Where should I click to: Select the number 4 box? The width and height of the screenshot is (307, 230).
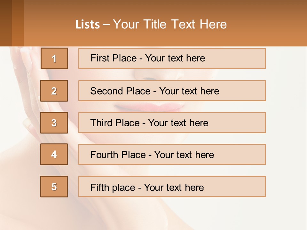54,154
